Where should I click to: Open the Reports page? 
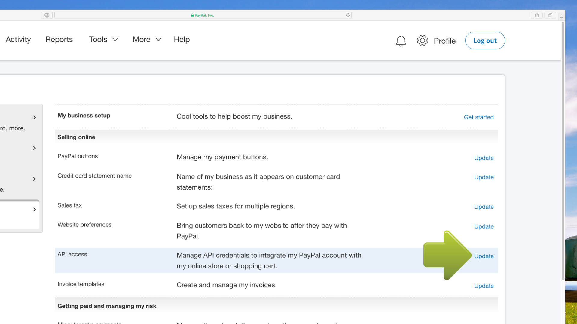pos(59,39)
